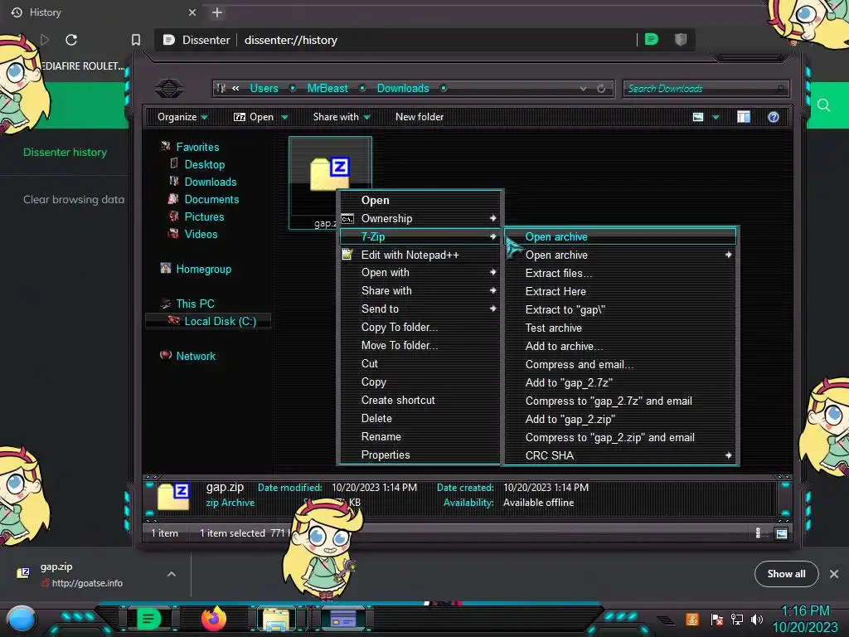Open view options dropdown arrow

tap(716, 118)
